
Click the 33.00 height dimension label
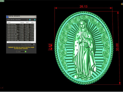117,47
